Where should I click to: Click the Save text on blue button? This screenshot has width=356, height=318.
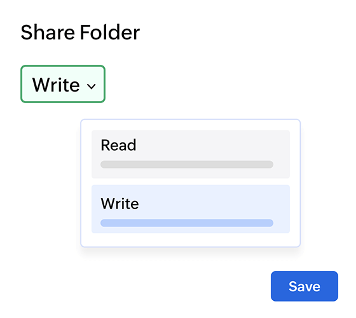[x=305, y=286]
